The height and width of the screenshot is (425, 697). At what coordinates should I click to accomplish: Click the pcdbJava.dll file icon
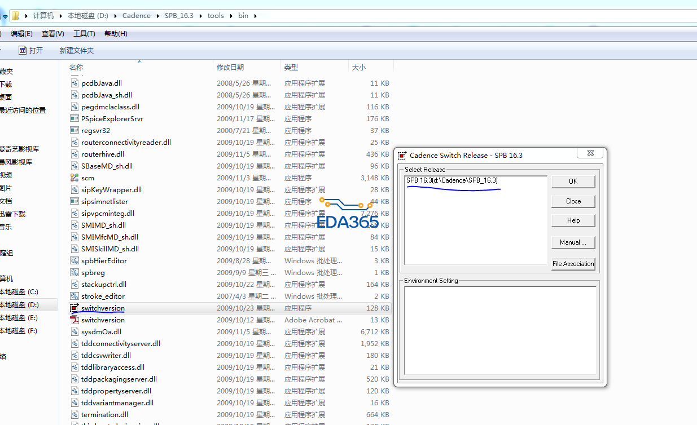click(x=74, y=83)
